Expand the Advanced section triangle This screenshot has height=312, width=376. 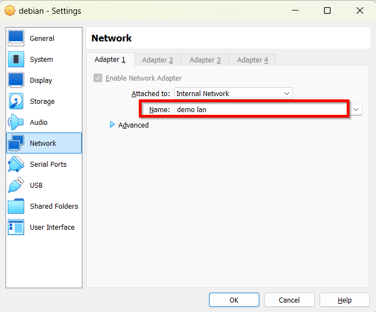[x=113, y=125]
